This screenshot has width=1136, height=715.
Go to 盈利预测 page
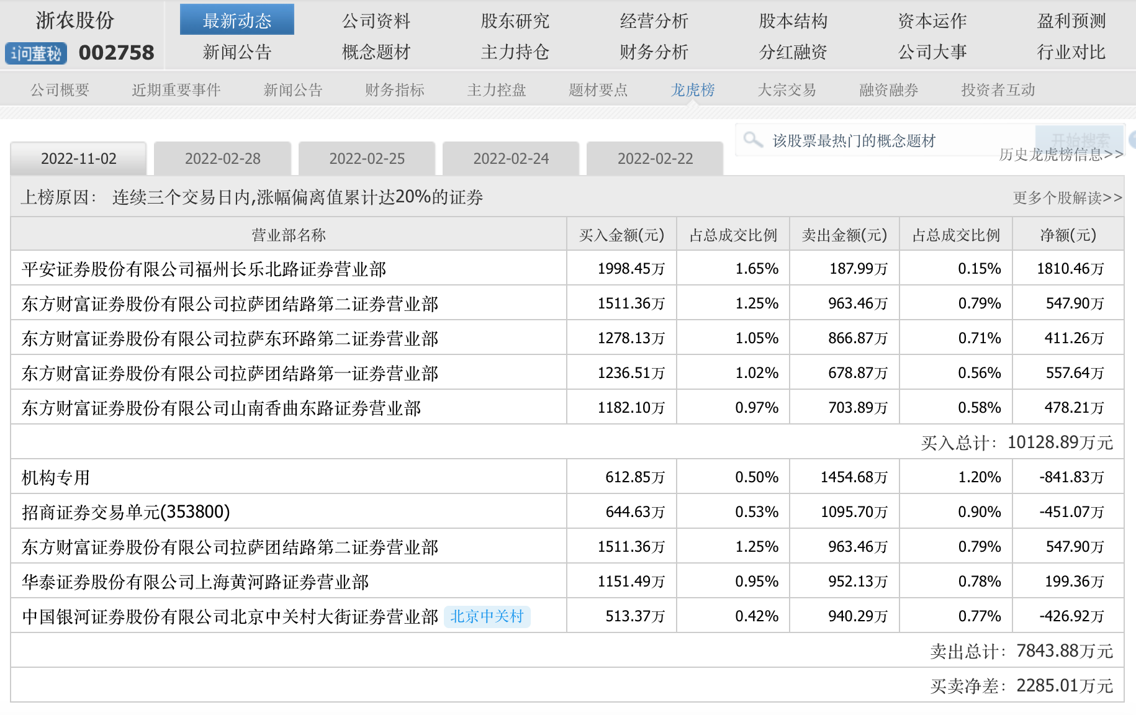pyautogui.click(x=1071, y=20)
